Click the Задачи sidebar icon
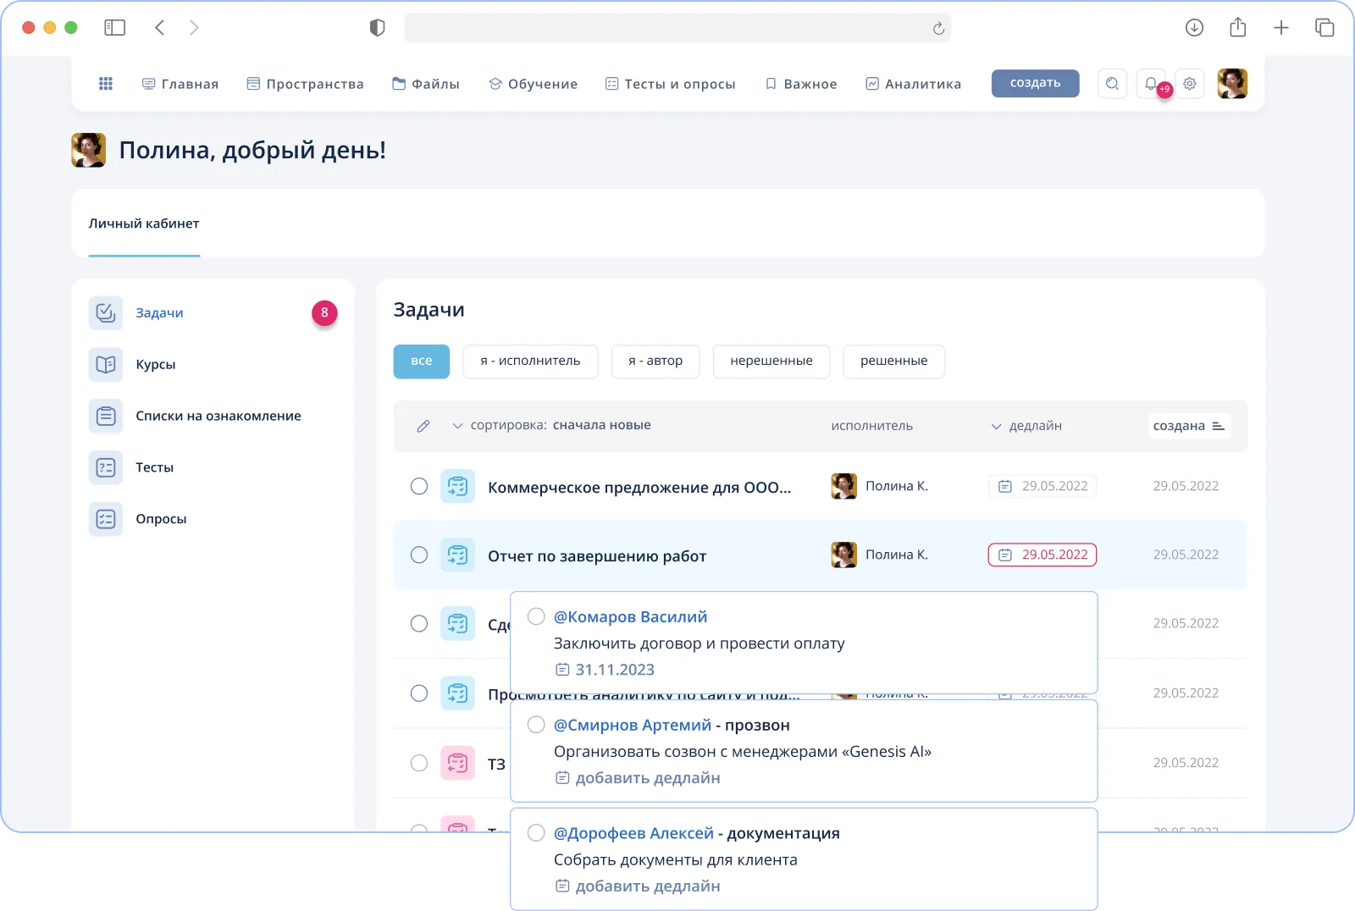Image resolution: width=1355 pixels, height=911 pixels. tap(106, 313)
